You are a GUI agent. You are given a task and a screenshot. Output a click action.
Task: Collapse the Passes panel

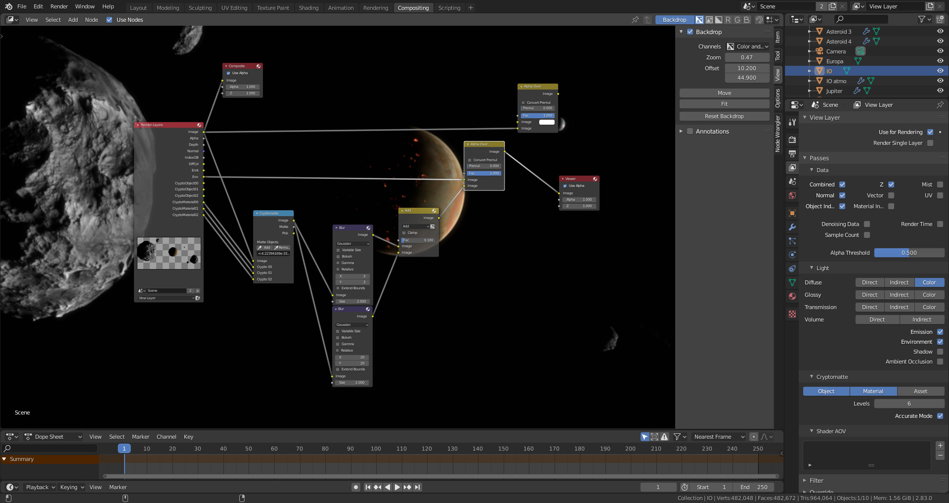tap(805, 158)
